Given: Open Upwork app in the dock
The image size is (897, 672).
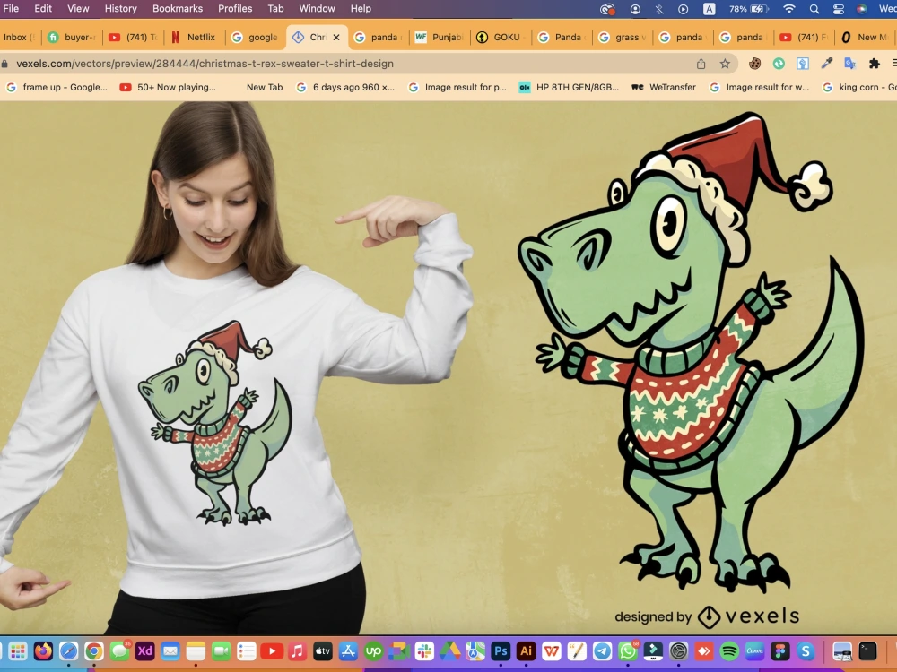Looking at the screenshot, I should (373, 650).
